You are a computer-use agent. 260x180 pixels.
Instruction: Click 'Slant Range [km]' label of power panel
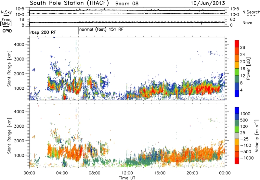[9, 69]
